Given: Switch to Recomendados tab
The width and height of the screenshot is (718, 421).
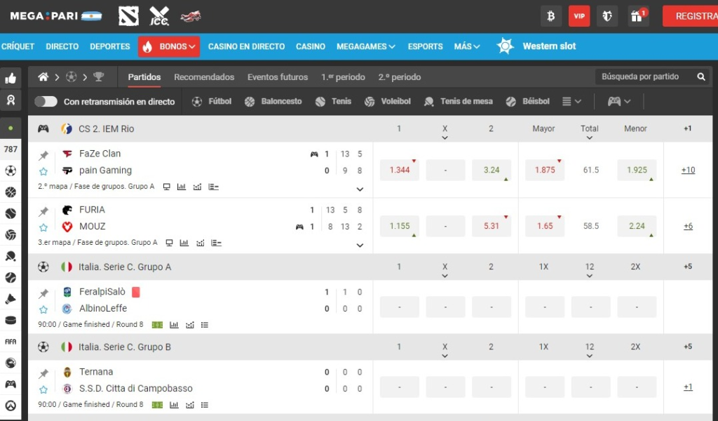Looking at the screenshot, I should coord(204,77).
